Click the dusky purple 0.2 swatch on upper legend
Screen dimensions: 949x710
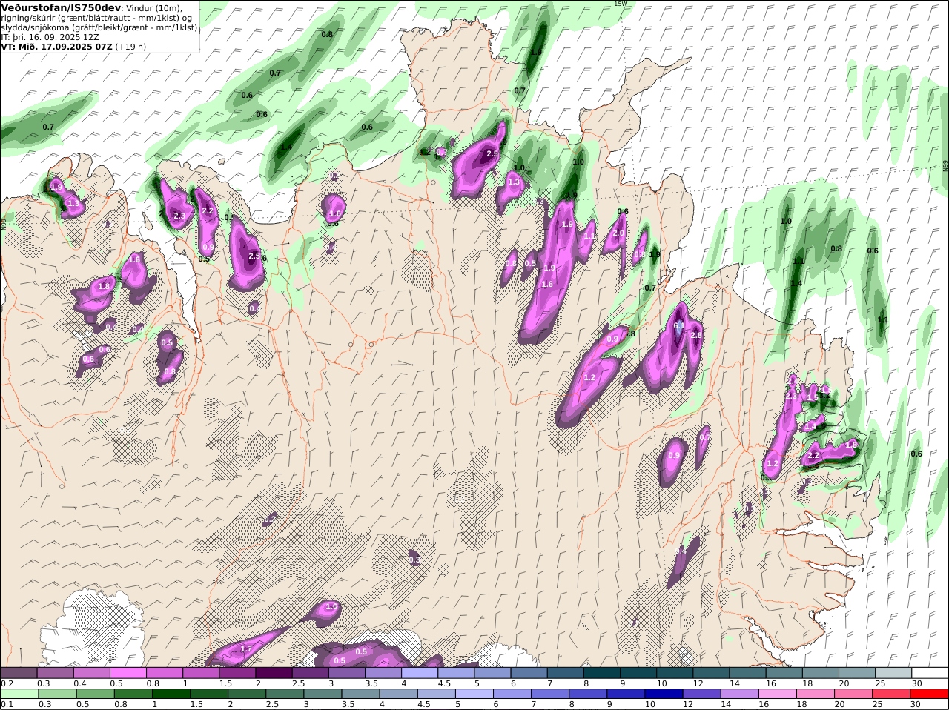tap(19, 672)
